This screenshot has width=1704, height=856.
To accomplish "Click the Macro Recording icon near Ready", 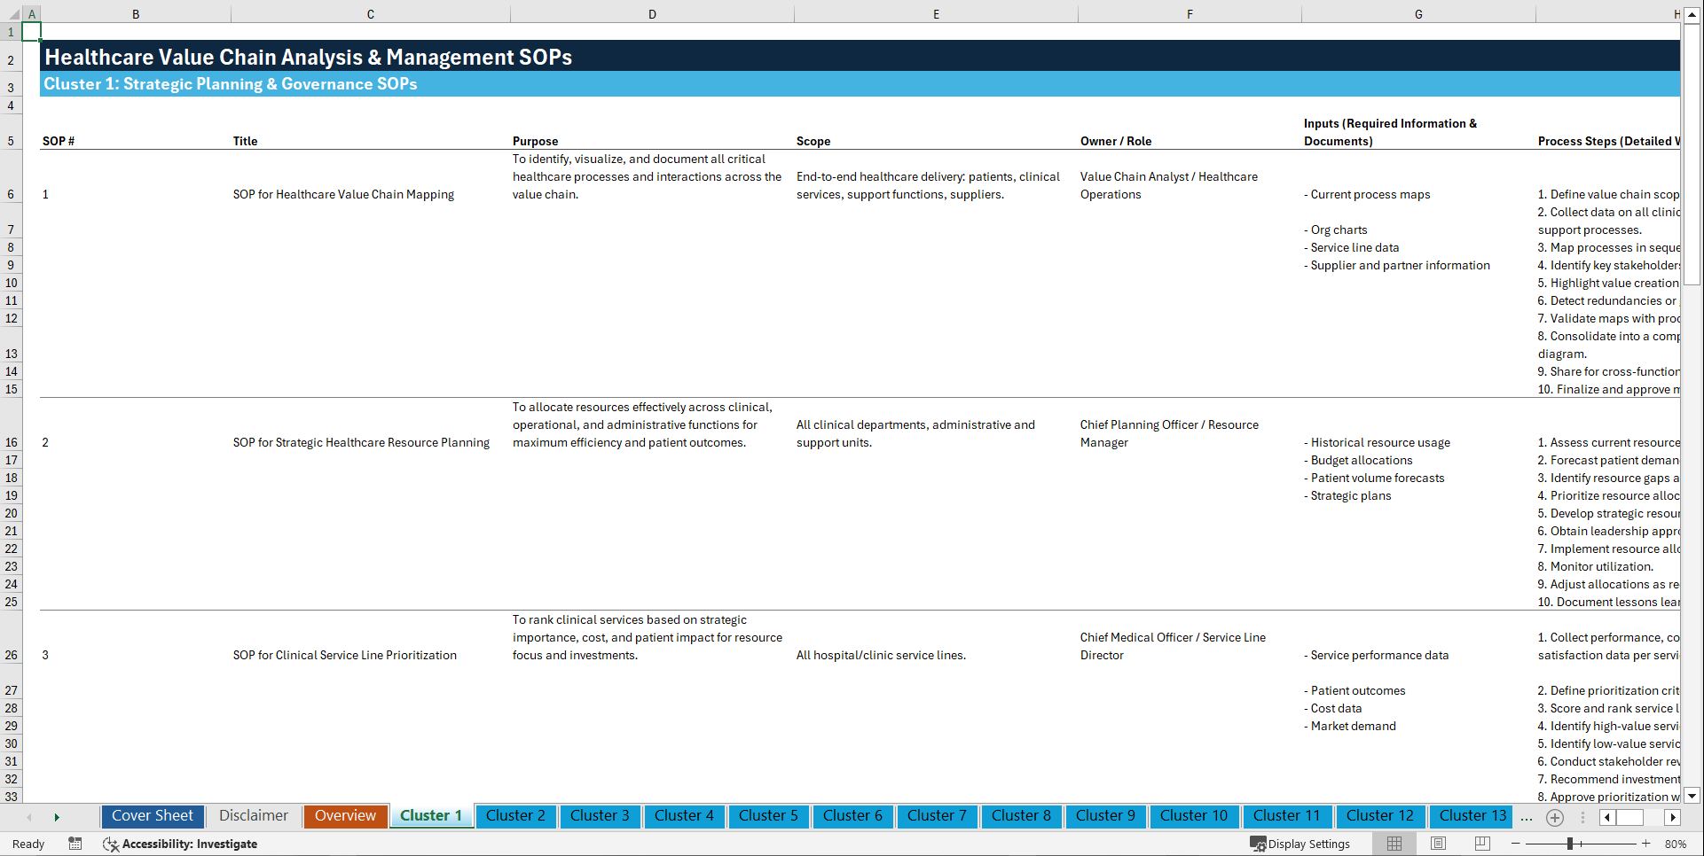I will tap(75, 844).
